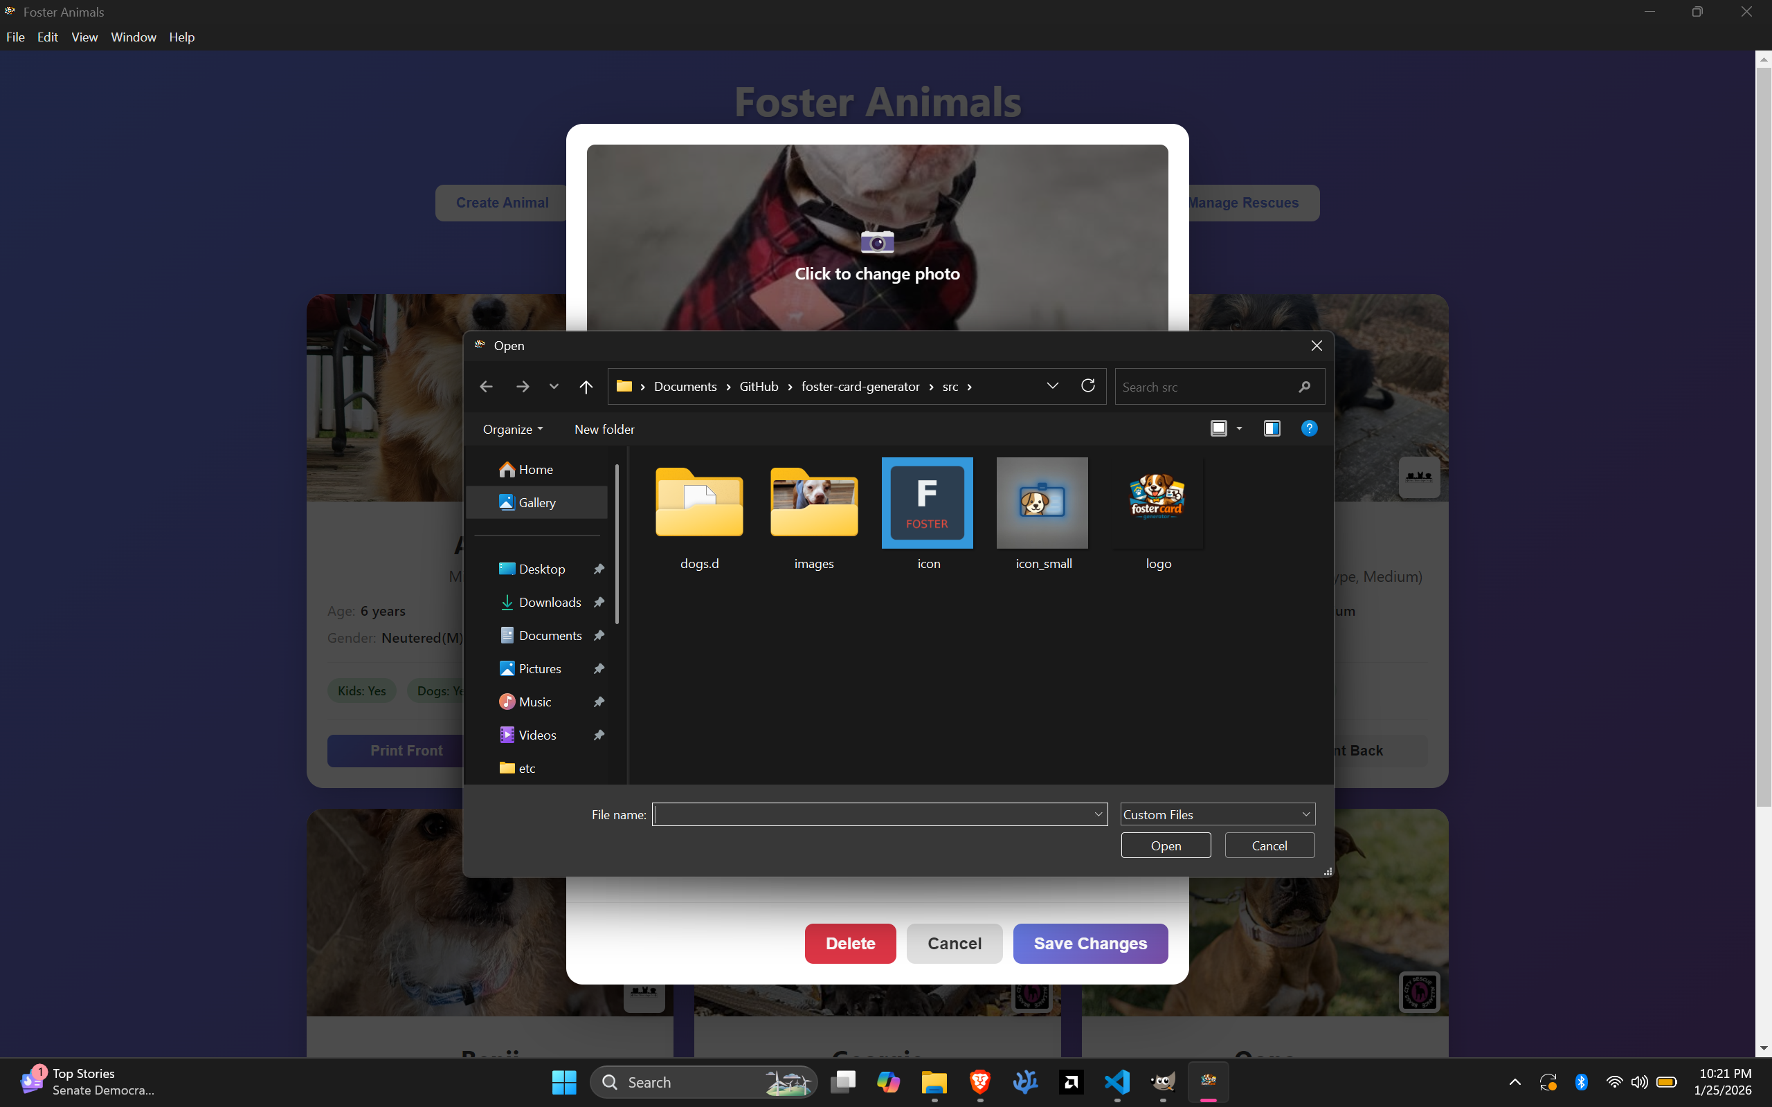Open the Edit menu
The height and width of the screenshot is (1107, 1772).
[x=48, y=37]
